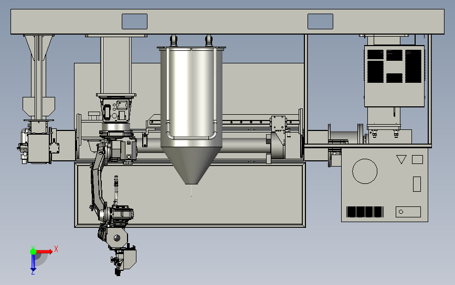Select the conical bottom of the hopper tank
The image size is (455, 285).
click(x=191, y=165)
